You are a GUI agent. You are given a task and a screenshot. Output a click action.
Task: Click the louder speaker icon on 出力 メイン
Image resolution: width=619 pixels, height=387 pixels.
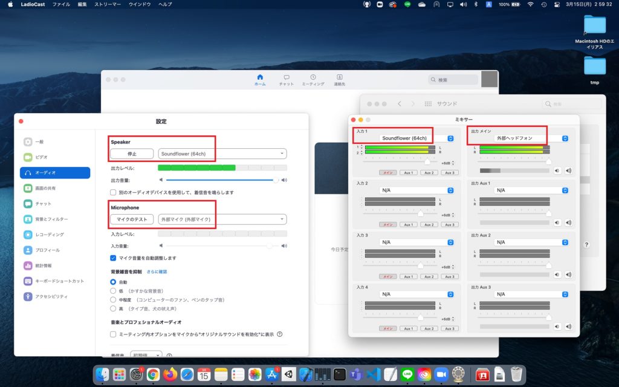click(x=568, y=171)
